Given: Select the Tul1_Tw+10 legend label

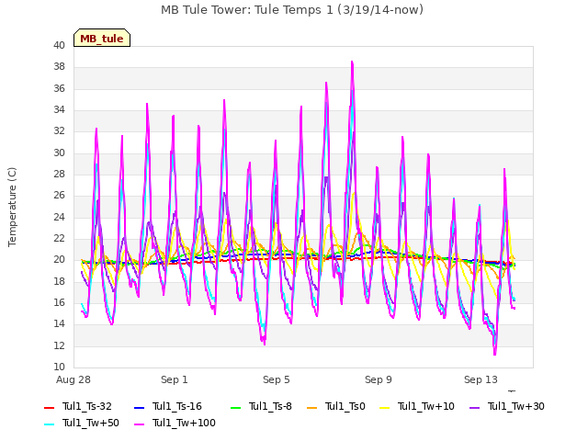Looking at the screenshot, I should [x=426, y=406].
